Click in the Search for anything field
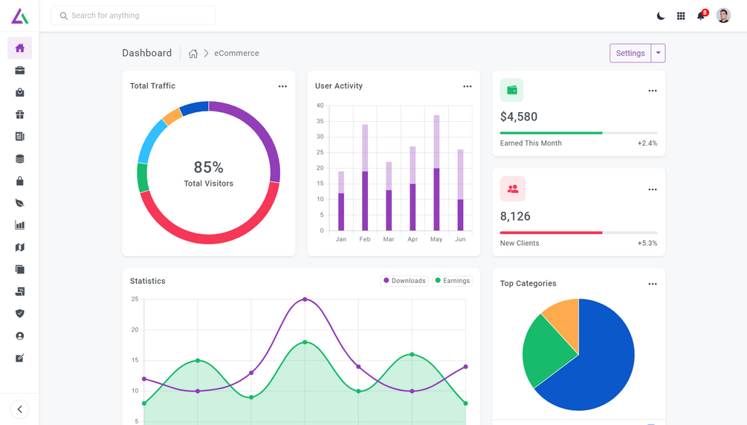Screen dimensions: 747x425 [x=133, y=16]
